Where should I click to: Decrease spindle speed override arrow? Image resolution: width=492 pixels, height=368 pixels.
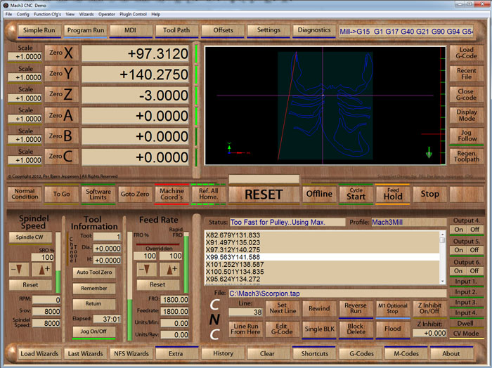19,270
